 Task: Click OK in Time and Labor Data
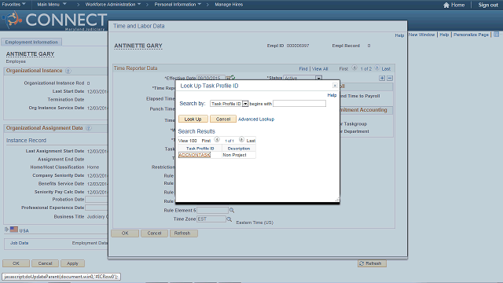[125, 233]
